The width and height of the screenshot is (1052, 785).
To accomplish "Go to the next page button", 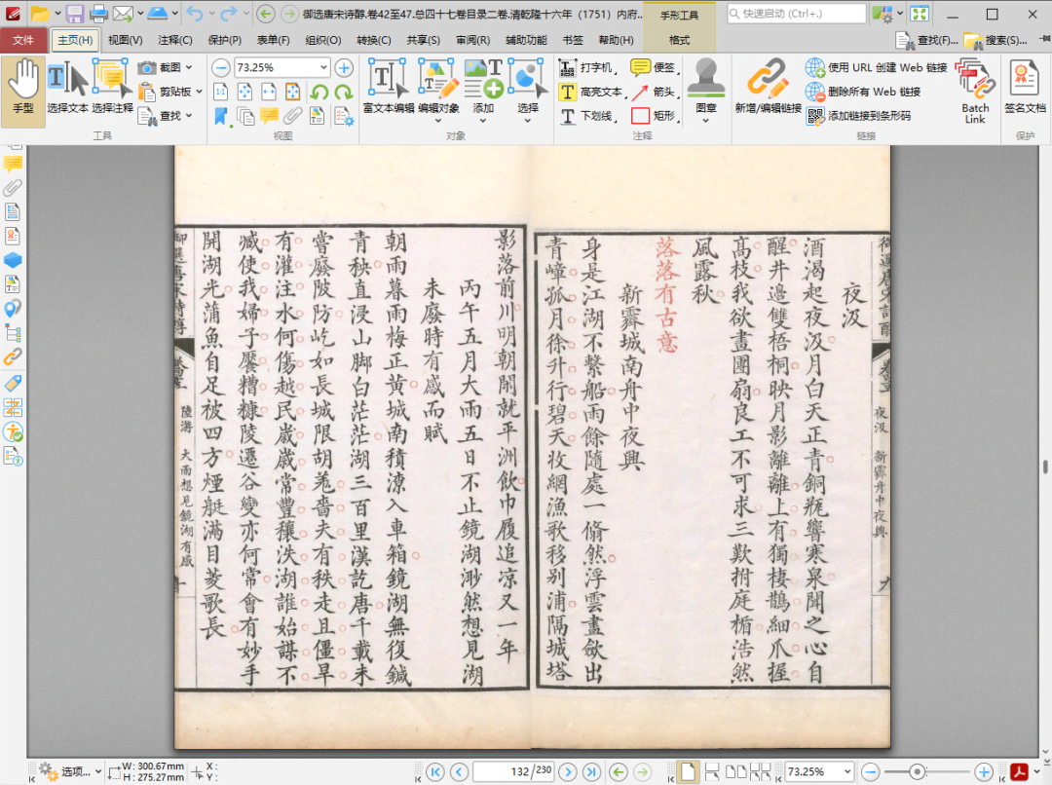I will point(569,771).
